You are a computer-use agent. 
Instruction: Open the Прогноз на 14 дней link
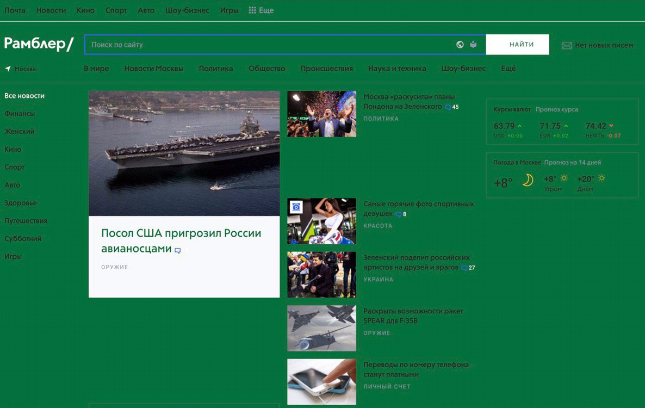(573, 163)
